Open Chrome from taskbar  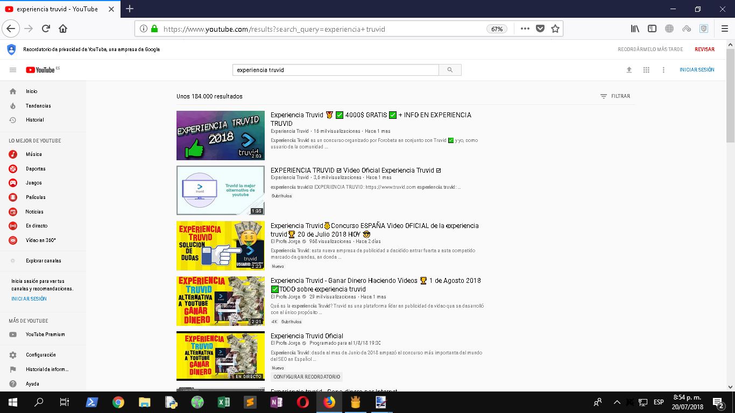[118, 402]
